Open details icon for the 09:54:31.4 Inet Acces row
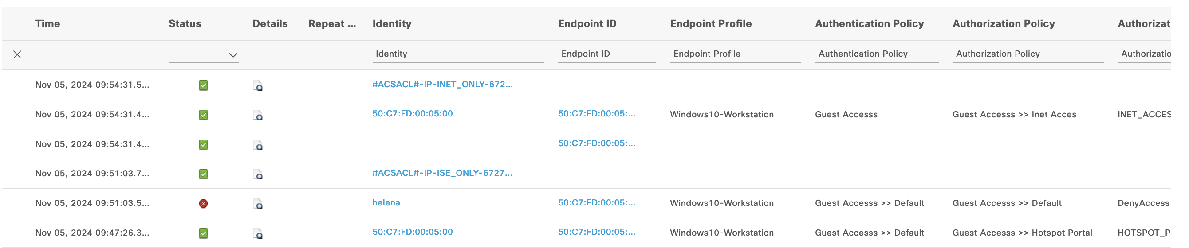 pos(258,115)
